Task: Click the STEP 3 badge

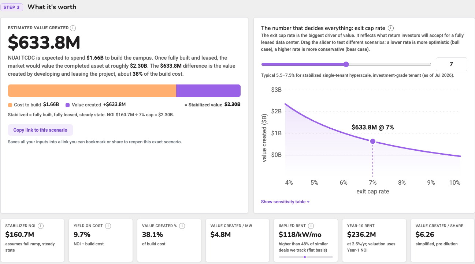Action: click(x=12, y=7)
